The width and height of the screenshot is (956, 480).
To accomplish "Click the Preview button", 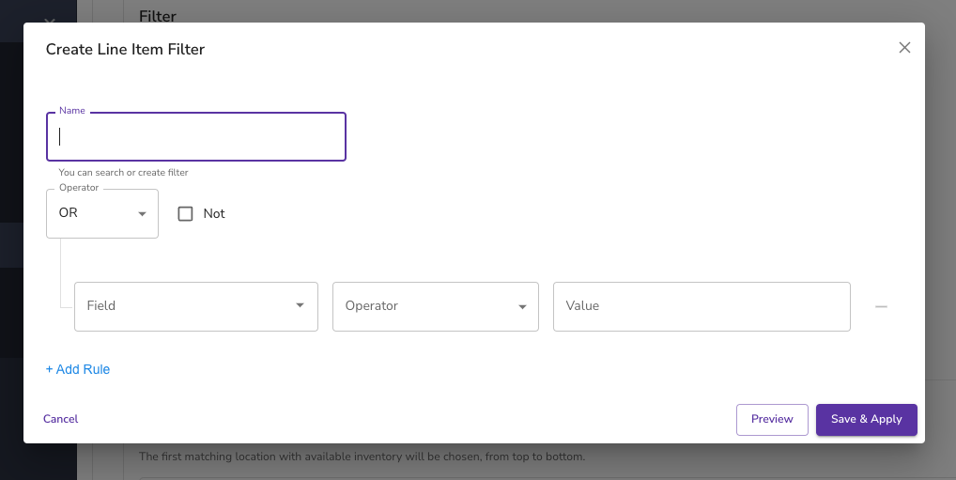I will 772,420.
